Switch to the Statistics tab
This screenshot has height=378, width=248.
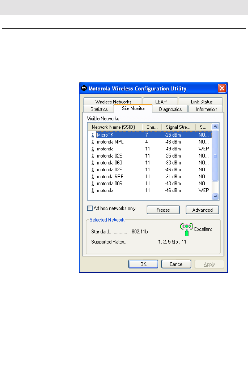[x=99, y=109]
